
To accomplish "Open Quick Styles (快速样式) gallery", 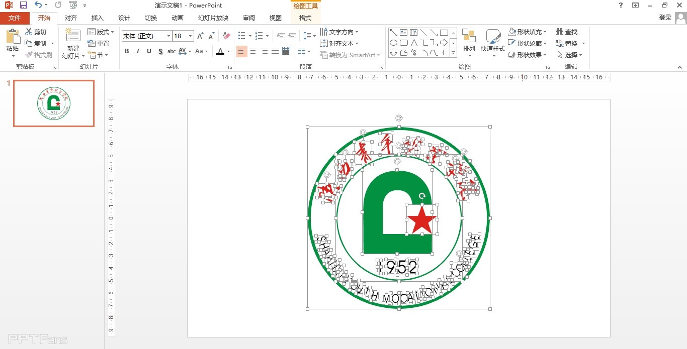I will tap(492, 41).
